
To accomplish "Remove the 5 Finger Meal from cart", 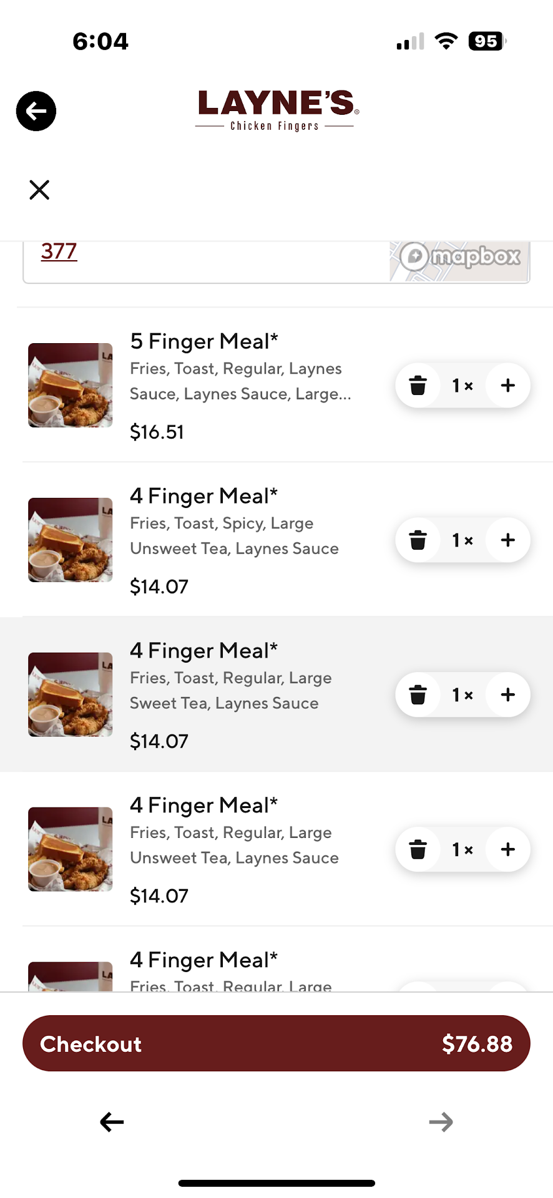I will (418, 386).
